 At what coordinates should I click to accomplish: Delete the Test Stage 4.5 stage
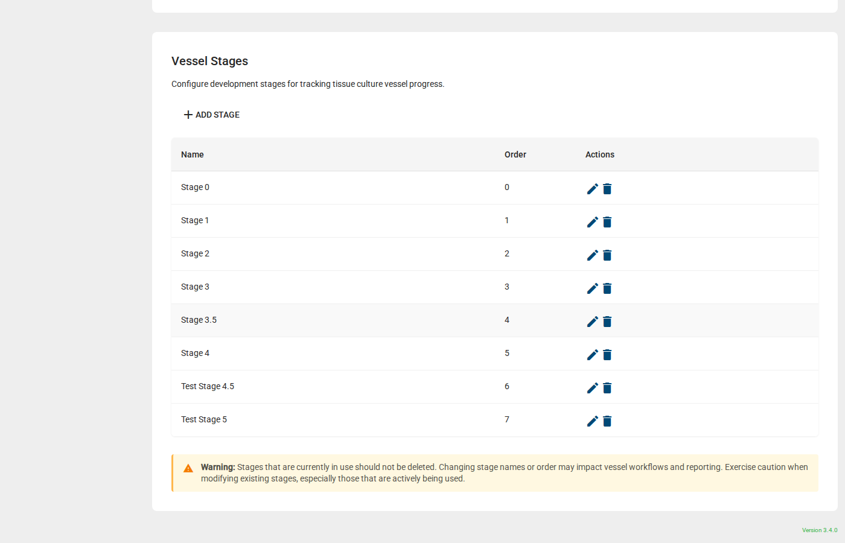tap(607, 387)
